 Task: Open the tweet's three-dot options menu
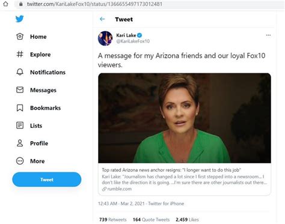click(268, 35)
